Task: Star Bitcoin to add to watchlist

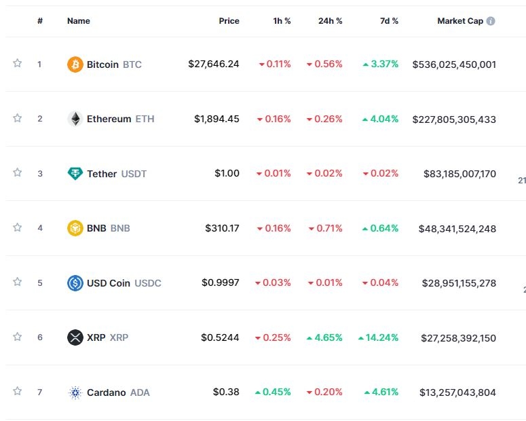Action: click(18, 63)
